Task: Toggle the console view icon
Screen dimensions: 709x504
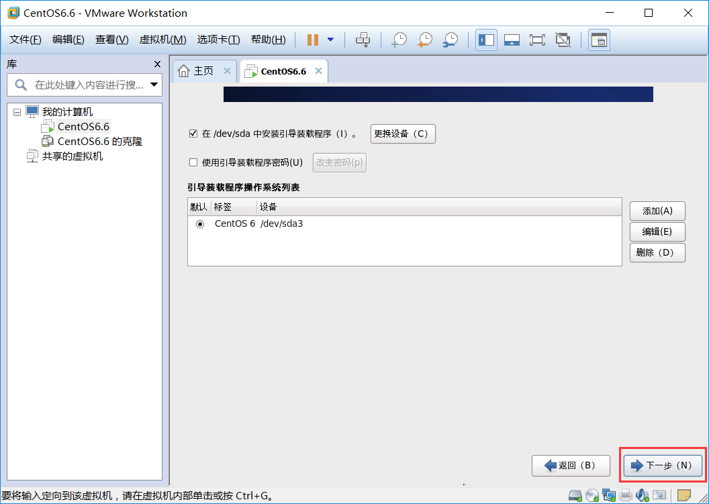Action: [599, 40]
